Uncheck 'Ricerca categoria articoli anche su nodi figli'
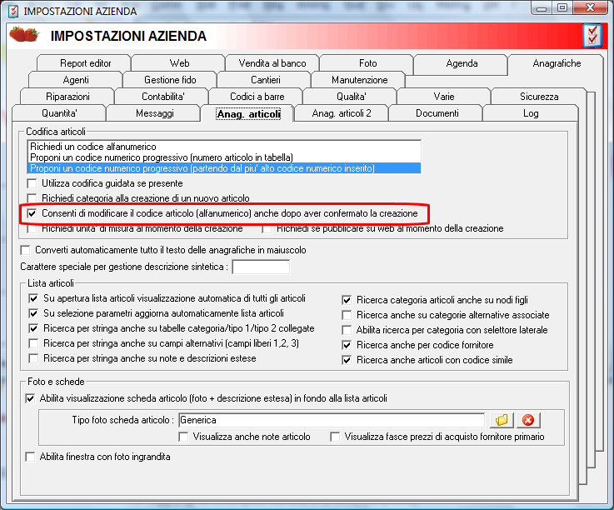Viewport: 614px width, 510px height. (x=347, y=300)
